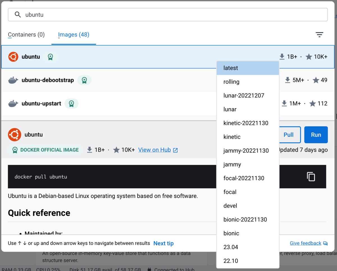Open the Give feedback link
337x271 pixels.
coord(306,243)
